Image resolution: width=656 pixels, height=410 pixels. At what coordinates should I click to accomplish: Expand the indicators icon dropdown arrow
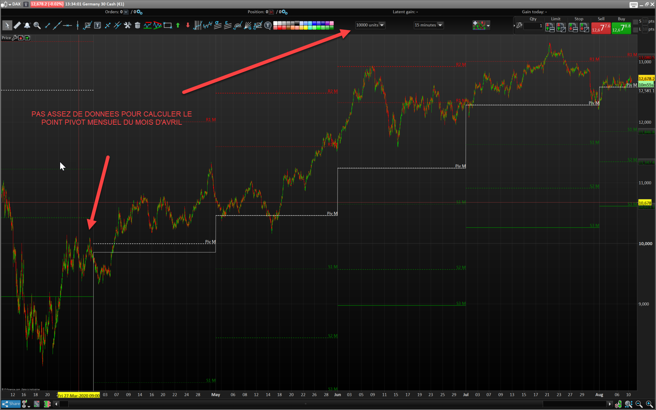(x=488, y=25)
